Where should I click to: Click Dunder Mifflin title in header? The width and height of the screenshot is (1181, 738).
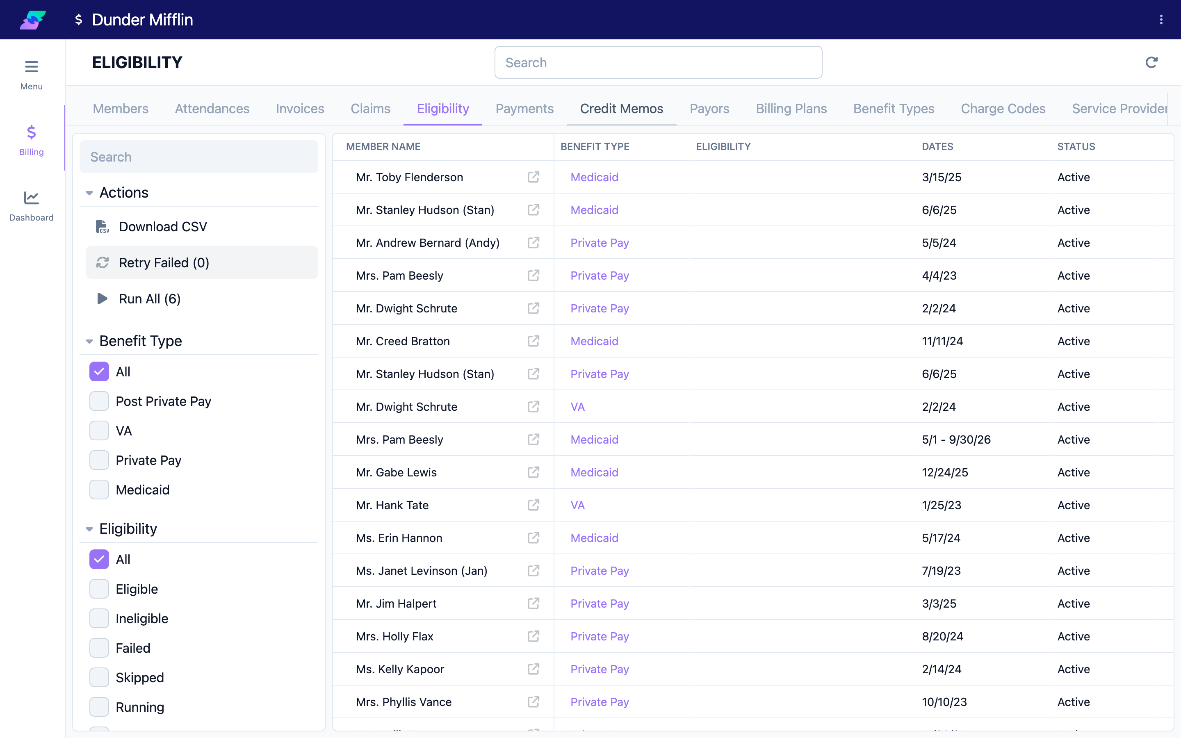click(x=142, y=20)
